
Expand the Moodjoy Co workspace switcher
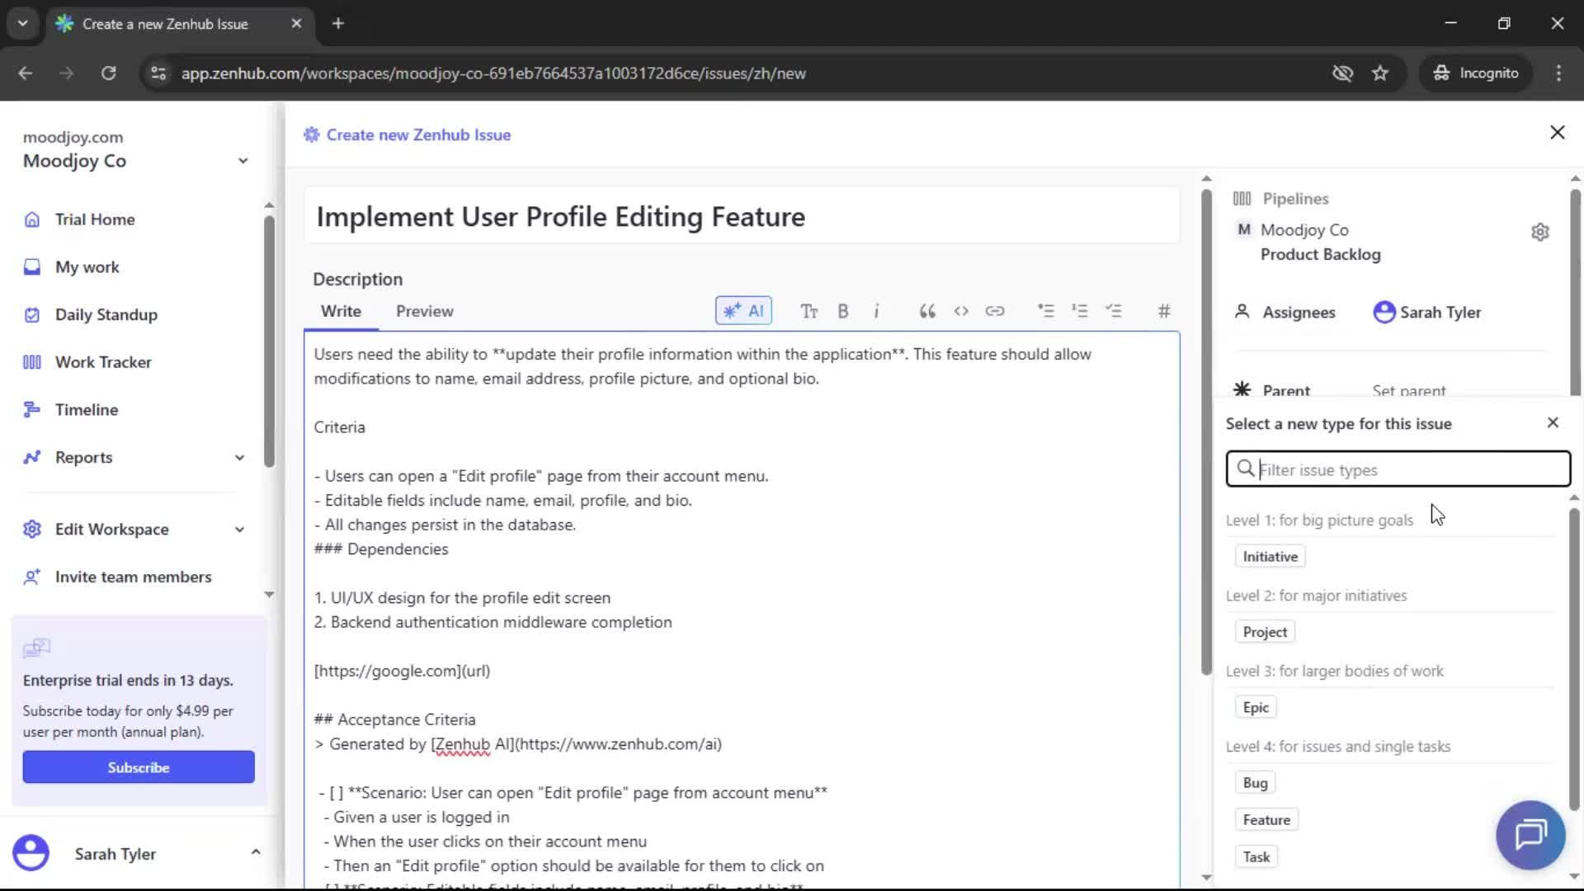(242, 160)
